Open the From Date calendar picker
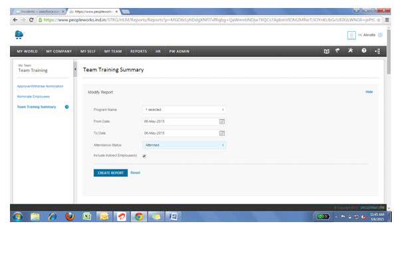 coord(222,122)
